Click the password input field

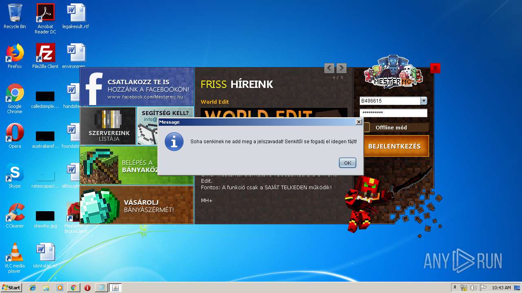tap(393, 113)
